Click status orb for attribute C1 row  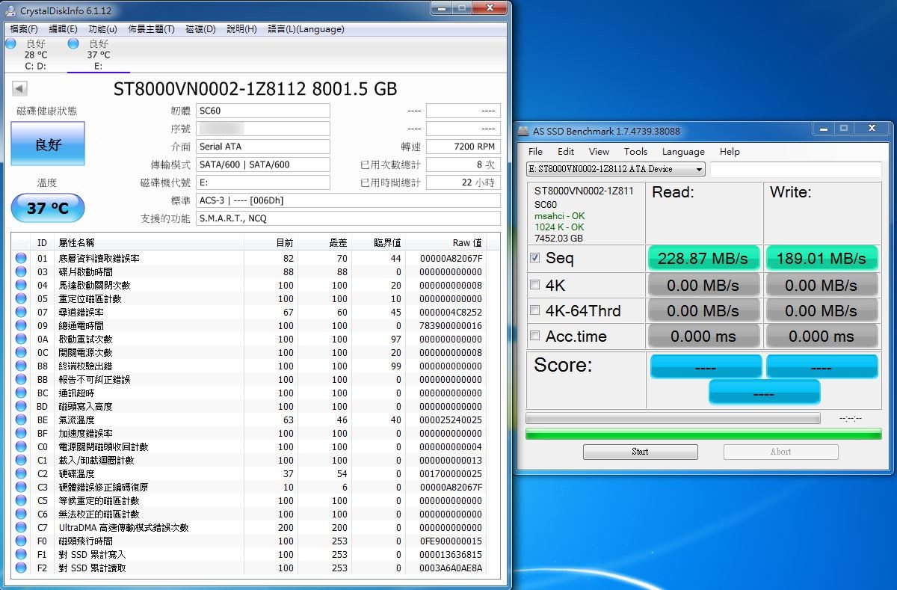pos(21,461)
